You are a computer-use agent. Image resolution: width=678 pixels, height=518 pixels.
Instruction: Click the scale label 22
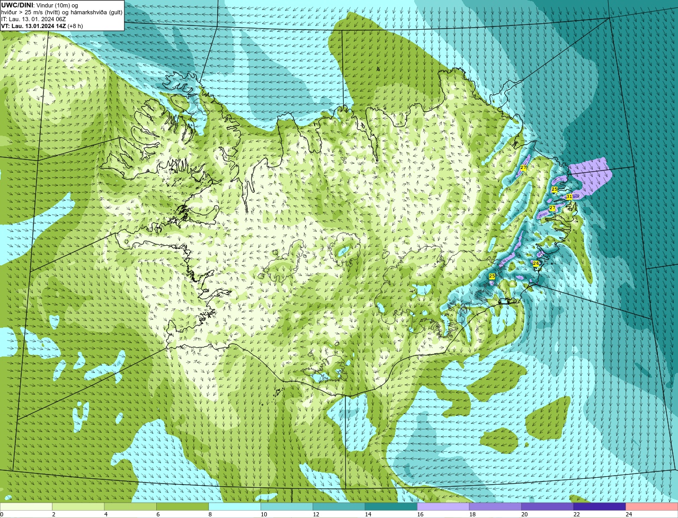point(577,514)
